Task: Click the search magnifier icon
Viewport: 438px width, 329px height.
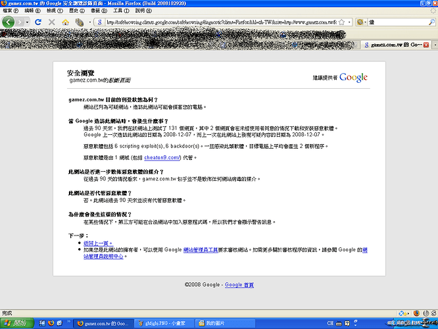Action: (x=431, y=22)
